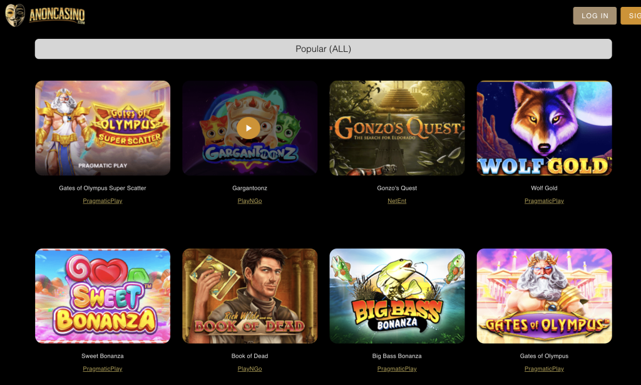Click the Gargantoonz title text
Screen dimensions: 641x385
click(250, 188)
